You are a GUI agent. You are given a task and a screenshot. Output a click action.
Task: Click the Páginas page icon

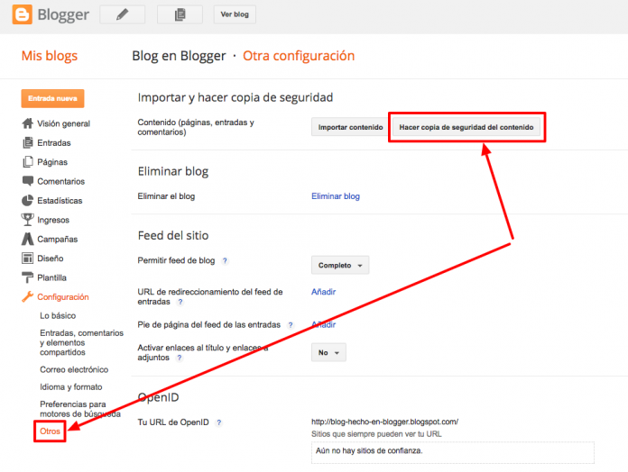click(27, 162)
